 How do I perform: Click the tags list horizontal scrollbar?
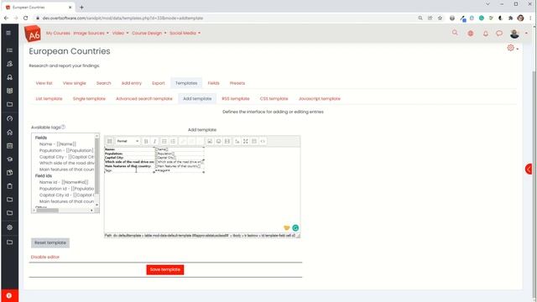48,211
